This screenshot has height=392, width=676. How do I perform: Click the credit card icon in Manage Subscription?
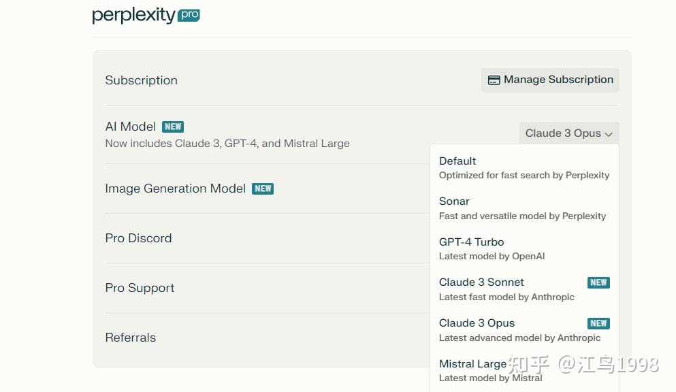[x=494, y=80]
